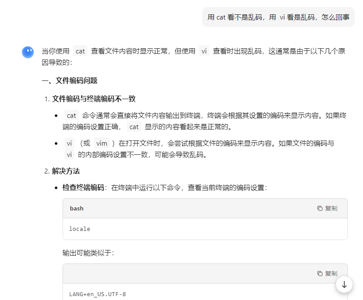The height and width of the screenshot is (300, 363).
Task: Click the blue assistant avatar icon
Action: [28, 52]
